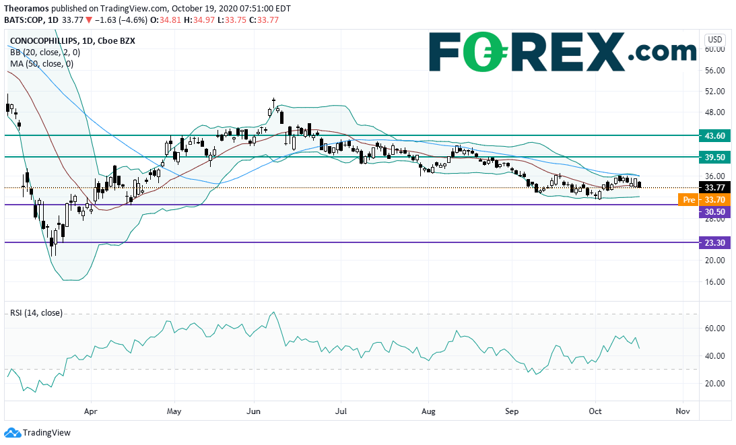Click the 43.60 resistance price label
The image size is (736, 445).
click(x=714, y=136)
